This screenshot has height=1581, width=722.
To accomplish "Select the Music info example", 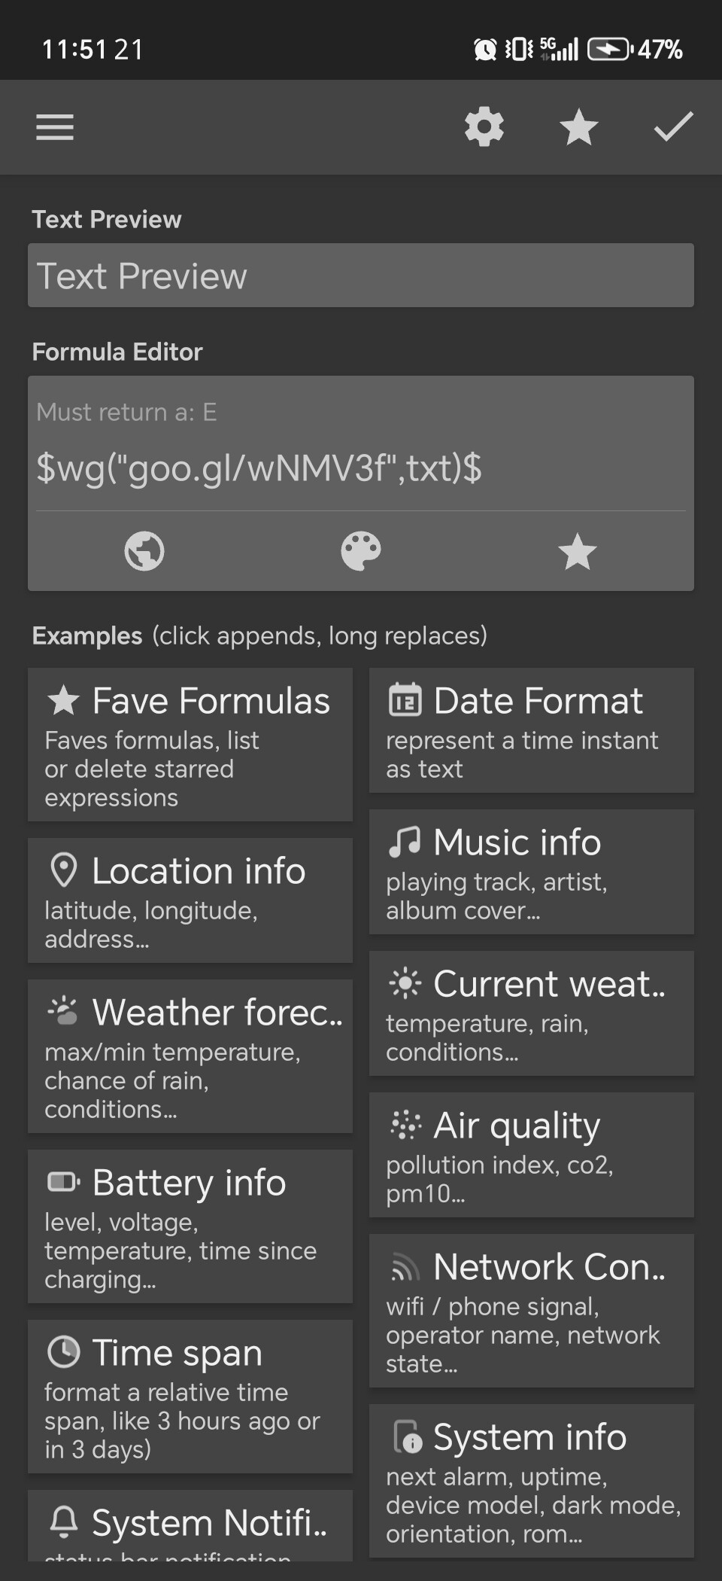I will 531,872.
